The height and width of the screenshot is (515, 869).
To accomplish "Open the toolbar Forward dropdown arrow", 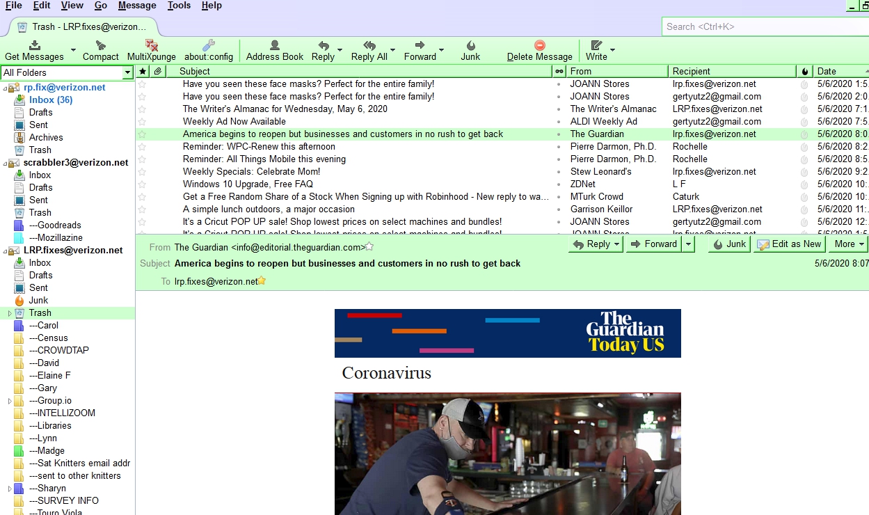I will tap(441, 50).
